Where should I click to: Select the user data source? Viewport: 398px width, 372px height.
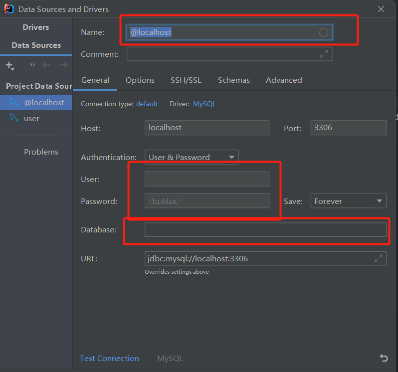pos(31,119)
